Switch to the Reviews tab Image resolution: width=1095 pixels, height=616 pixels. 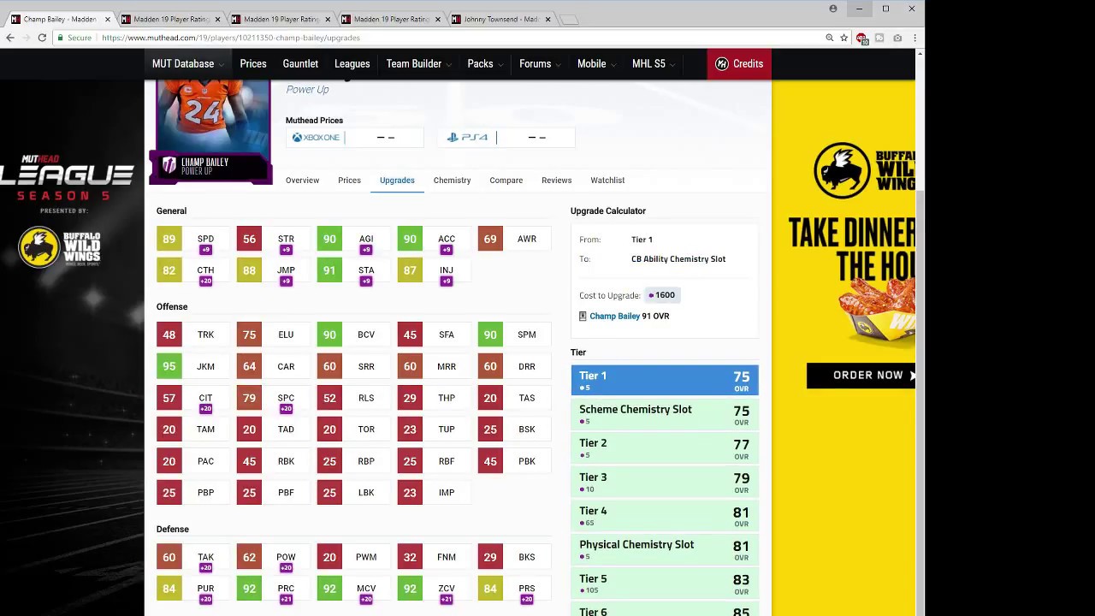click(556, 181)
